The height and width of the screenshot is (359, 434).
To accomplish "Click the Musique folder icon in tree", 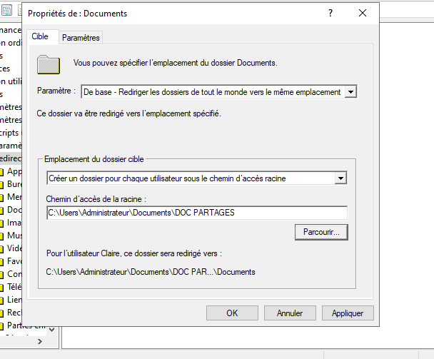I will click(2, 236).
